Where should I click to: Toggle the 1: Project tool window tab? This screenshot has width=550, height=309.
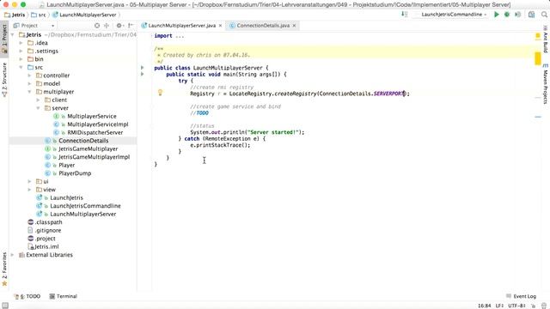point(4,39)
